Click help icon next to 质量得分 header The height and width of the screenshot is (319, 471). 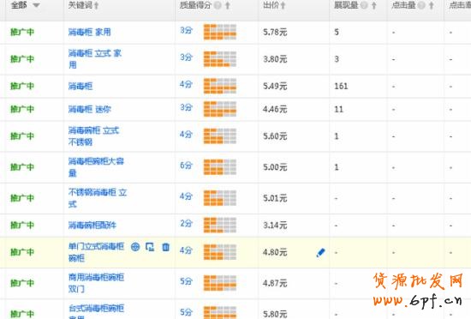(218, 5)
